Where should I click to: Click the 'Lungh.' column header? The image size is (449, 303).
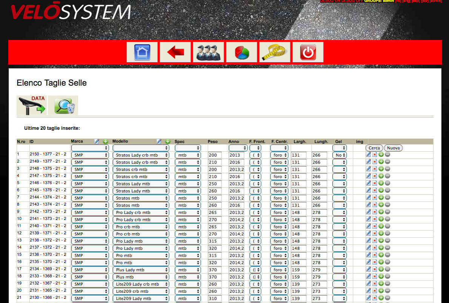(x=321, y=142)
